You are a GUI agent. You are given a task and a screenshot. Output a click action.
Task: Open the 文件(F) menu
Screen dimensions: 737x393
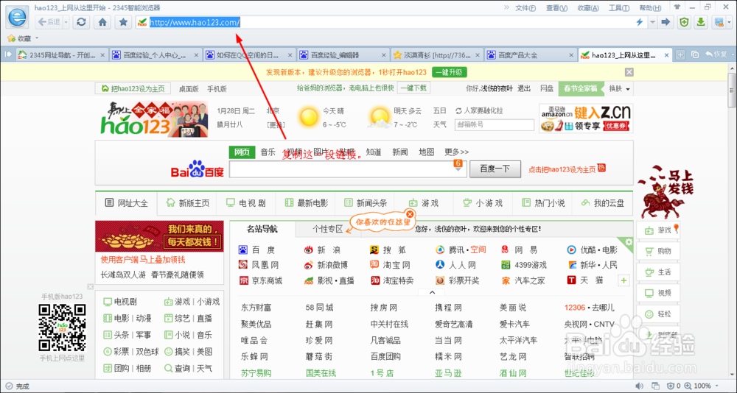(x=525, y=8)
